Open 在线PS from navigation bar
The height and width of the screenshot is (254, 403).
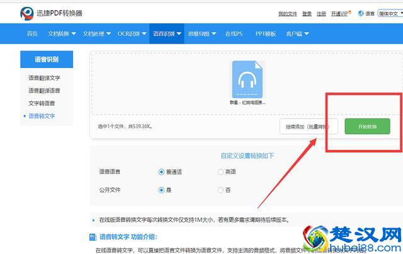point(234,33)
